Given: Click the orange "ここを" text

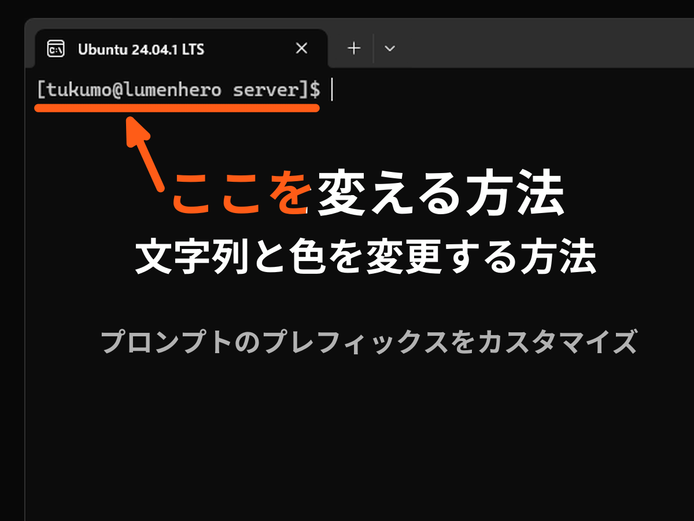Looking at the screenshot, I should tap(240, 195).
